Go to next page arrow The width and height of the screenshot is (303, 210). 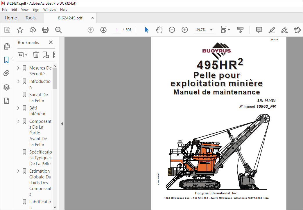click(x=103, y=30)
